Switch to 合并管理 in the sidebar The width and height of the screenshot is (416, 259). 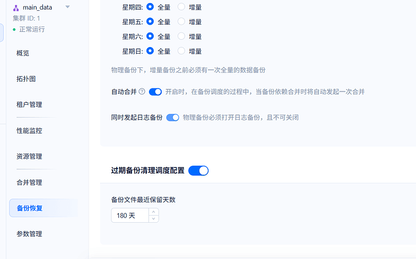point(29,183)
